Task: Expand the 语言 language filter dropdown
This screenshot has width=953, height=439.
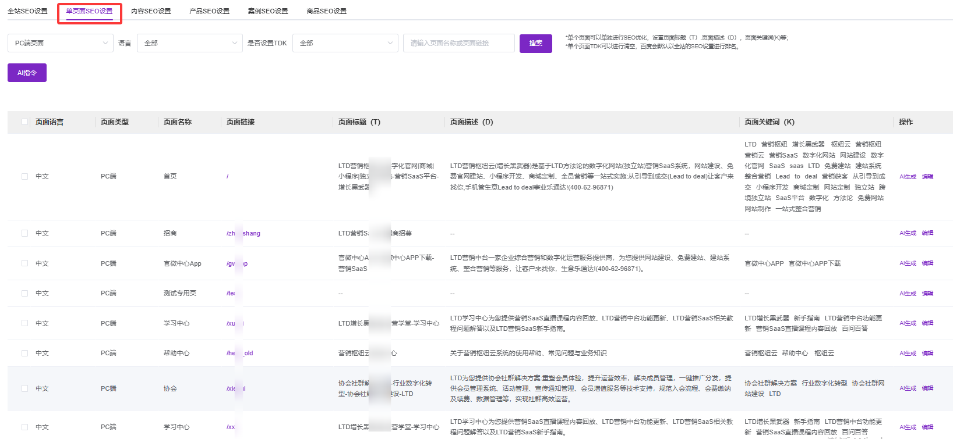Action: coord(189,43)
